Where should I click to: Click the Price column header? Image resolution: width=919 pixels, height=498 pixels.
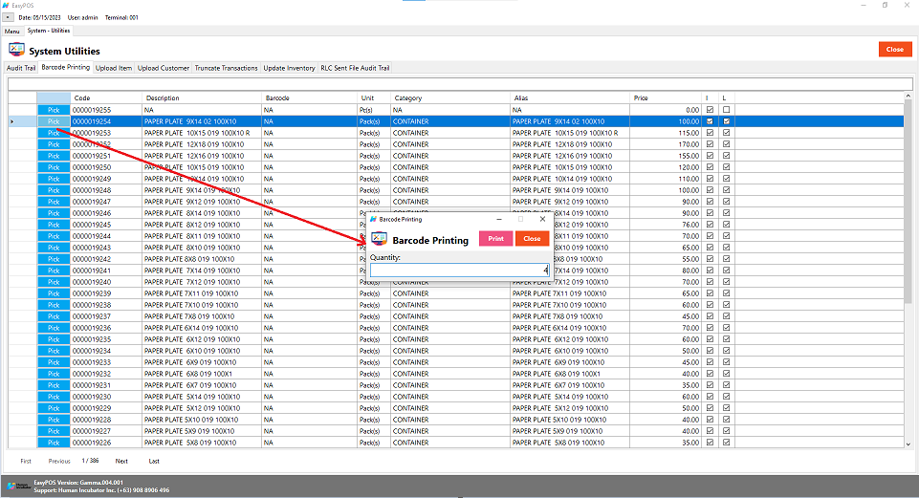[x=666, y=97]
